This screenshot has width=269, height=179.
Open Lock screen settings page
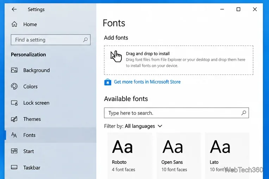point(50,103)
